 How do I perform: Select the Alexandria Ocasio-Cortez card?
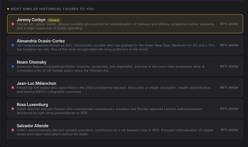pos(125,45)
